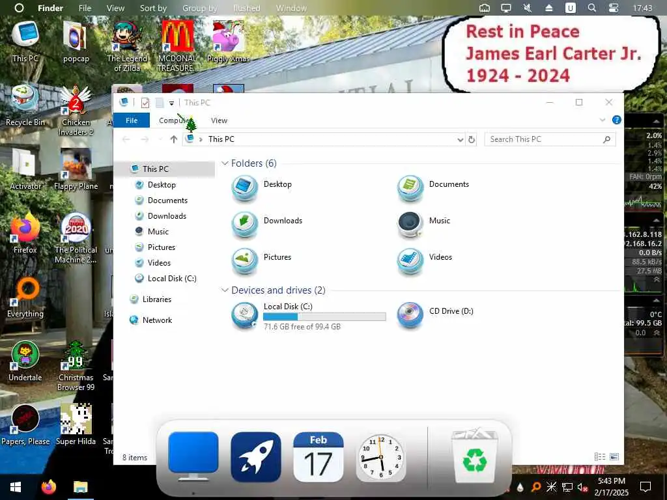This screenshot has width=667, height=500.
Task: Launch Chicken Invaders 2 shortcut
Action: [76, 109]
